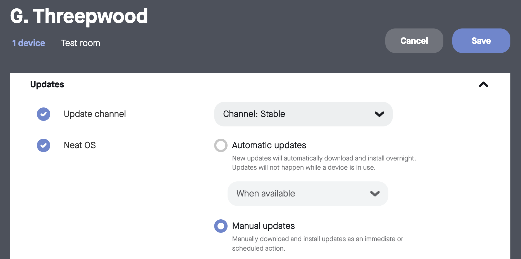Click the Manual updates label

point(263,226)
